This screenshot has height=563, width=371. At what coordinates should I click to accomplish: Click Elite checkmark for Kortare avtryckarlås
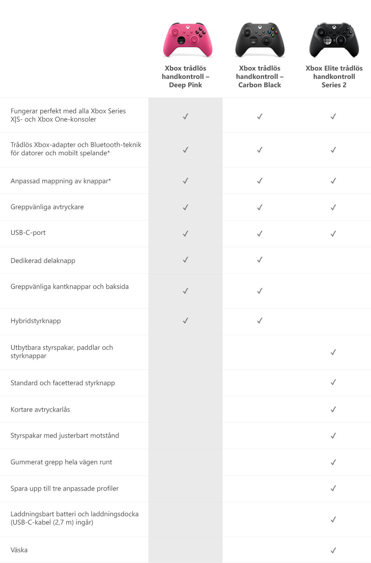(x=333, y=409)
